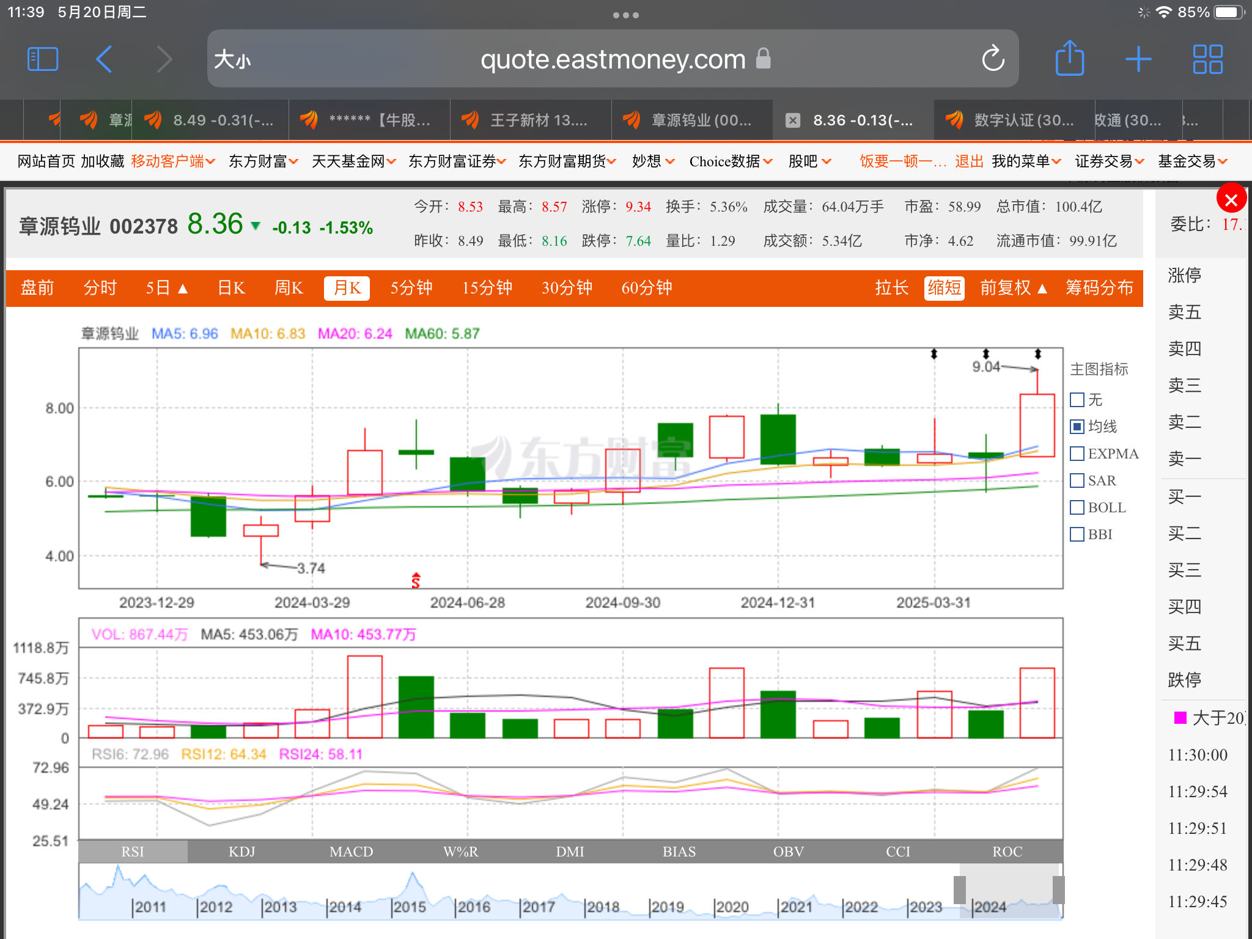The height and width of the screenshot is (939, 1252).
Task: Grab the right timeline range handle
Action: click(1058, 889)
